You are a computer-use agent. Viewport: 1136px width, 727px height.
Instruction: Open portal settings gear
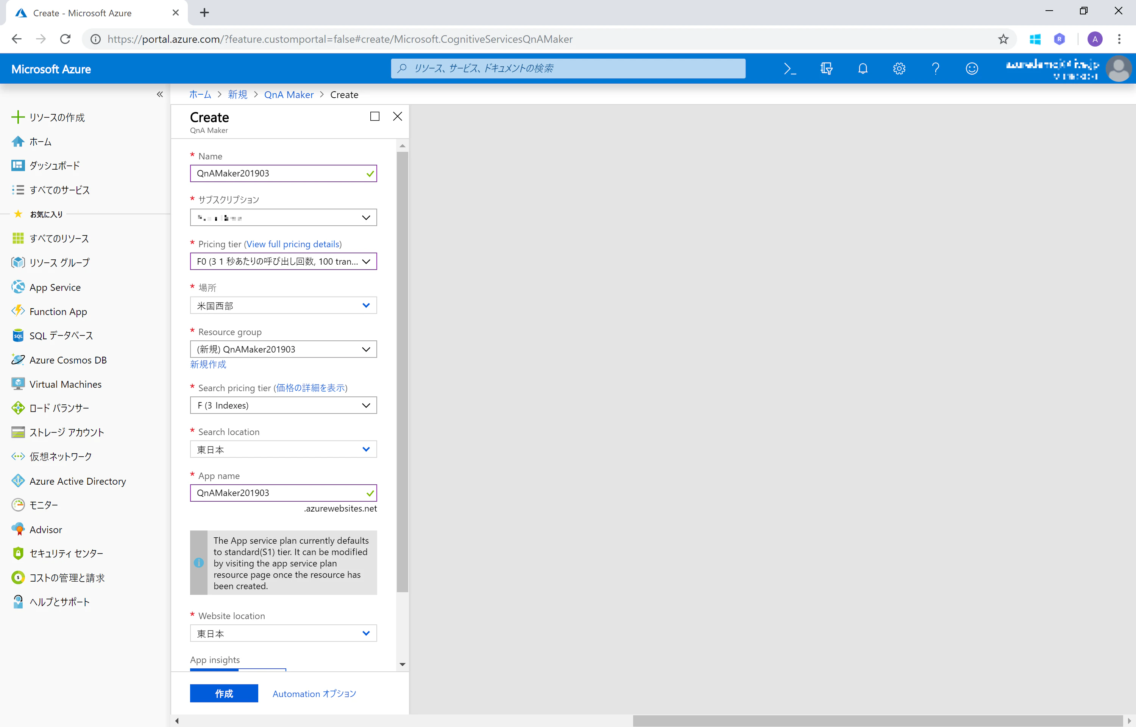[x=899, y=69]
